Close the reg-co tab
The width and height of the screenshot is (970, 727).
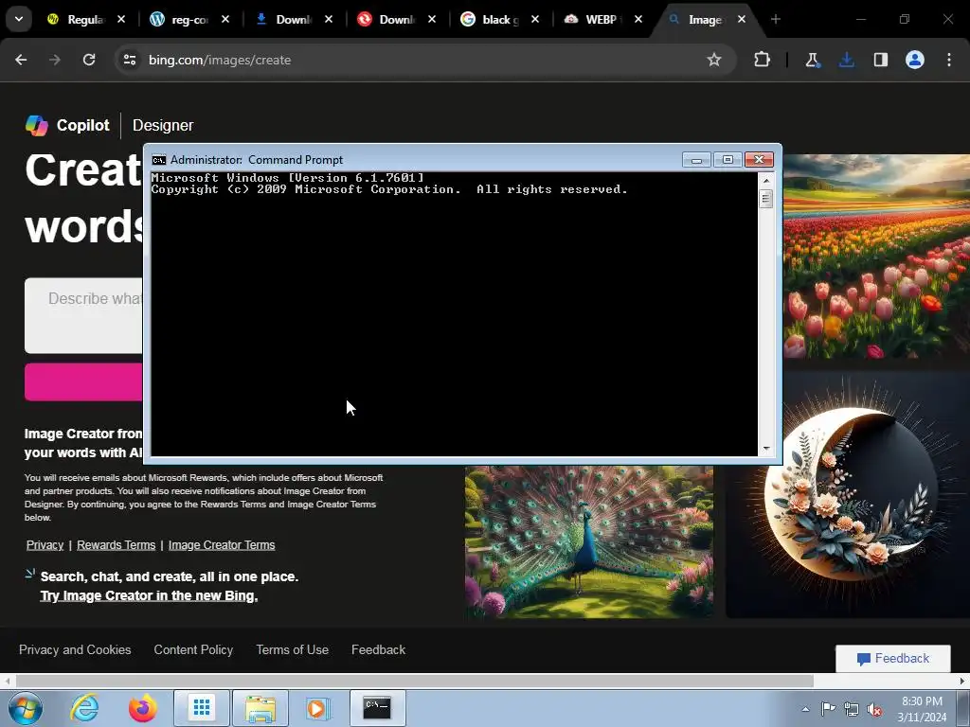coord(225,19)
